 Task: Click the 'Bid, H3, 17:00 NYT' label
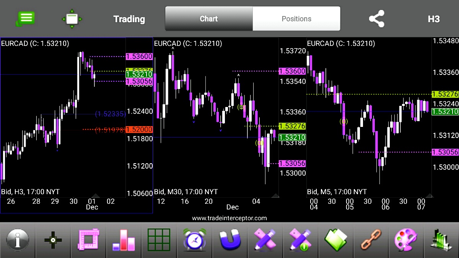point(31,192)
